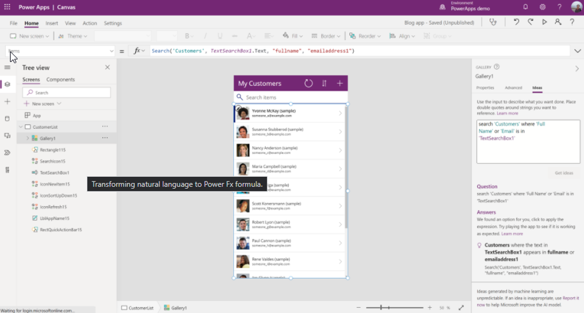Image resolution: width=584 pixels, height=313 pixels.
Task: Expand the Gallery1 tree node
Action: click(x=27, y=138)
